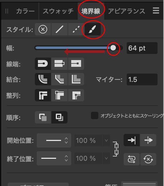Align stroke to center in 整列
164x186 pixels.
click(x=43, y=95)
